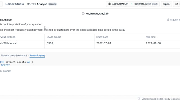This screenshot has width=180, height=101.
Task: Click the icon right of Open button
Action: (x=177, y=4)
